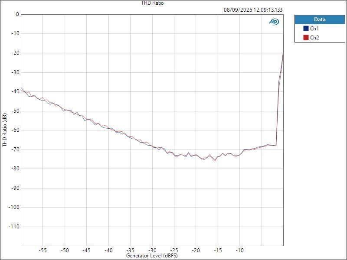The width and height of the screenshot is (347, 260).
Task: Click the -15 x-axis tick label
Action: [x=218, y=250]
